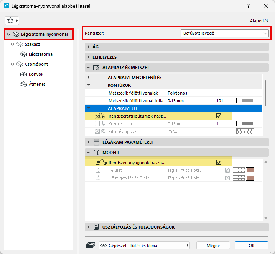Expand LÉGÁRAM PARAMÉTEREI panel
This screenshot has height=254, width=275.
89,142
